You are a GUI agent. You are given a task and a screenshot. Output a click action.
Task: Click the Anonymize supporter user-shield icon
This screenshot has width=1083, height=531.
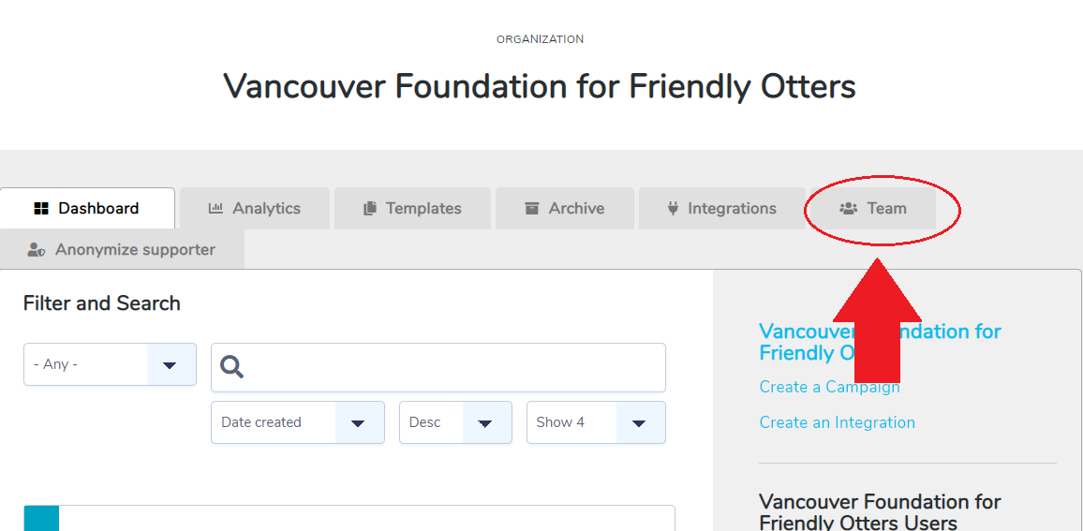tap(36, 249)
